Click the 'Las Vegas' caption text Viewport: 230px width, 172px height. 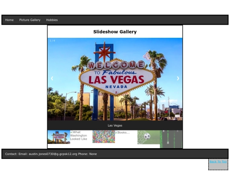pyautogui.click(x=115, y=125)
